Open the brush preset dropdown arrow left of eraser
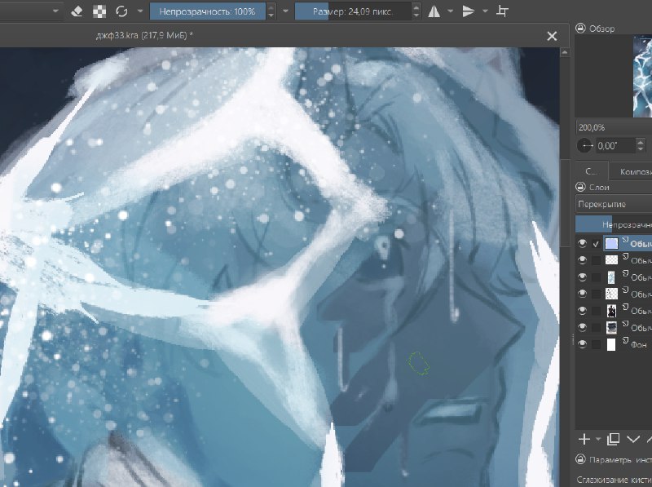Image resolution: width=652 pixels, height=487 pixels. (x=55, y=11)
